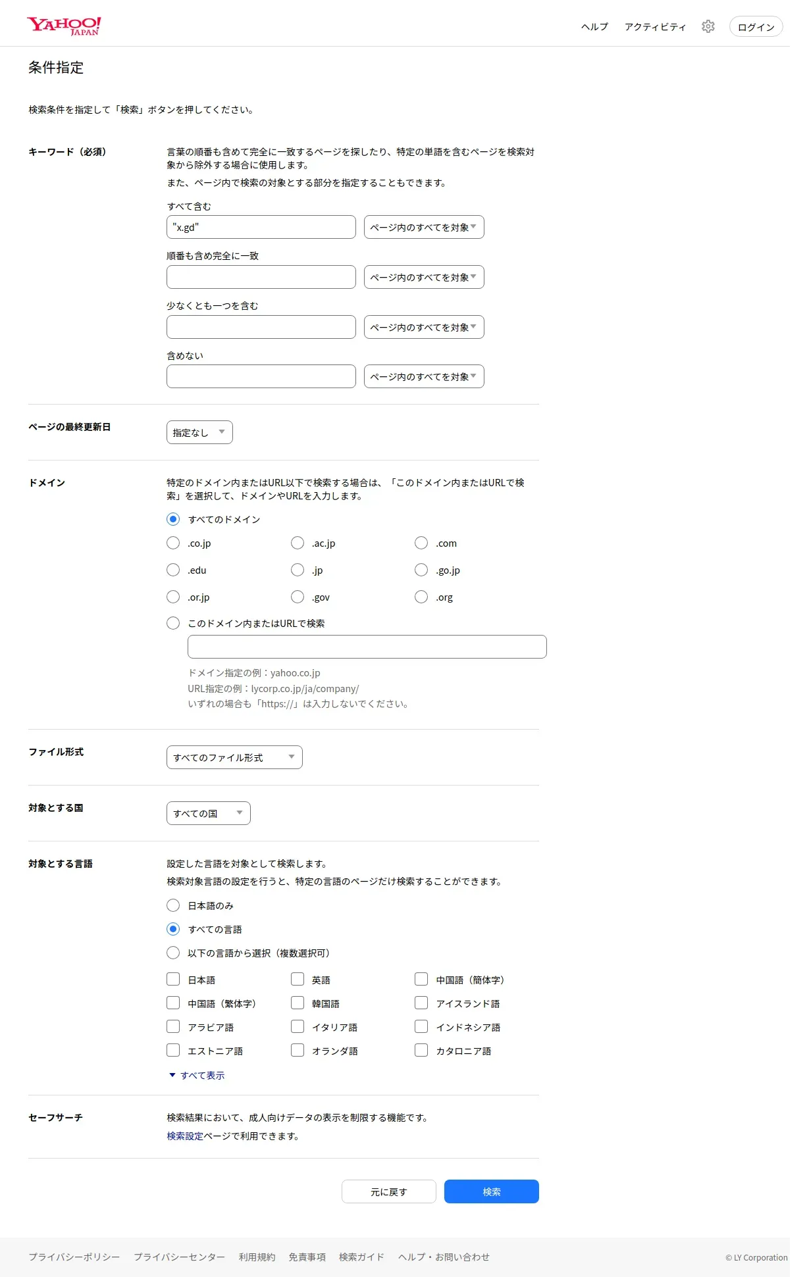Select the .org domain radio
The image size is (805, 1277).
pos(421,597)
